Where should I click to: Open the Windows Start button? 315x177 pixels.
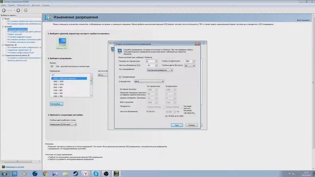tap(4, 174)
